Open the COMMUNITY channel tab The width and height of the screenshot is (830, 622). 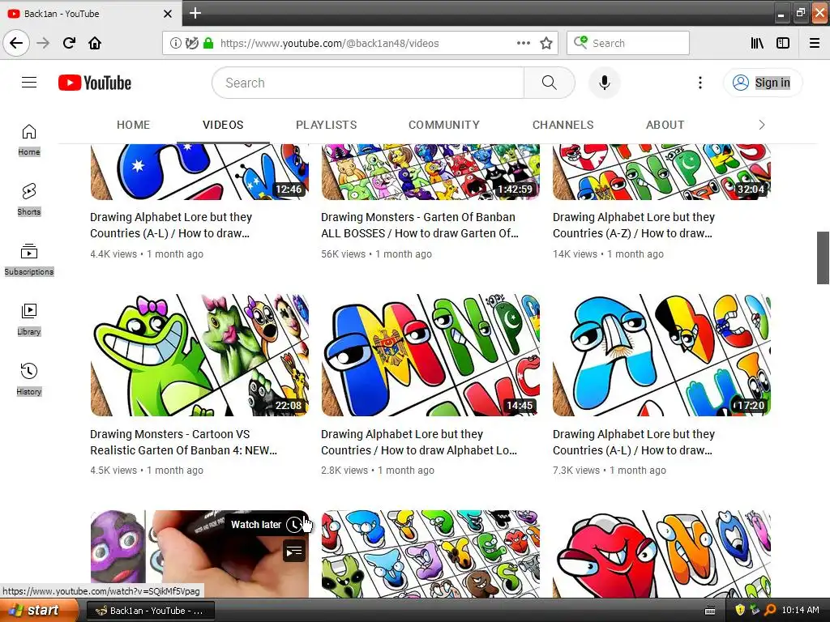[x=444, y=125]
